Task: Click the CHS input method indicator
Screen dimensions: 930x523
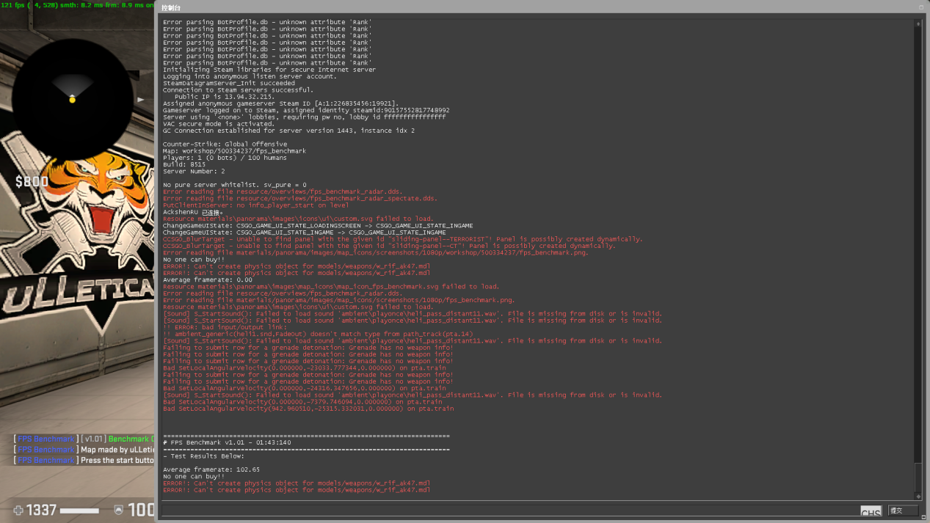Action: (x=871, y=512)
